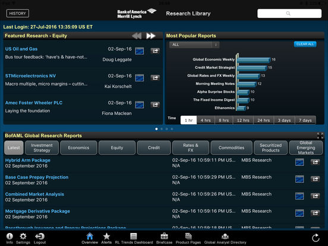Open the US Oil and Gas link
The image size is (328, 246).
[21, 49]
